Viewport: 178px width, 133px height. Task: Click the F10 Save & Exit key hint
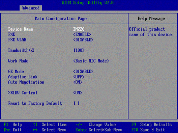[x=148, y=130]
